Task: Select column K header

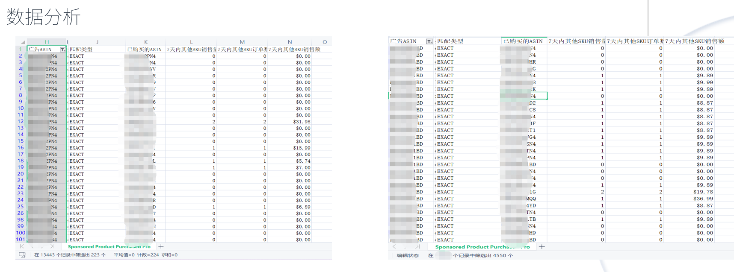Action: [x=145, y=42]
